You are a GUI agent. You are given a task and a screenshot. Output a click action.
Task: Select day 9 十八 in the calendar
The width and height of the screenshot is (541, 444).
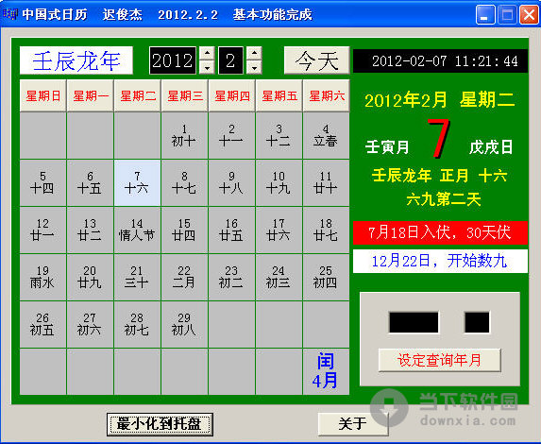232,183
